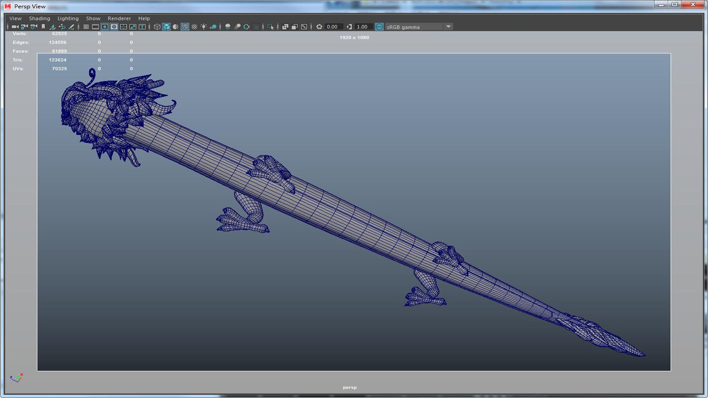Toggle the Resolution Gate button
This screenshot has width=708, height=398.
pyautogui.click(x=105, y=27)
